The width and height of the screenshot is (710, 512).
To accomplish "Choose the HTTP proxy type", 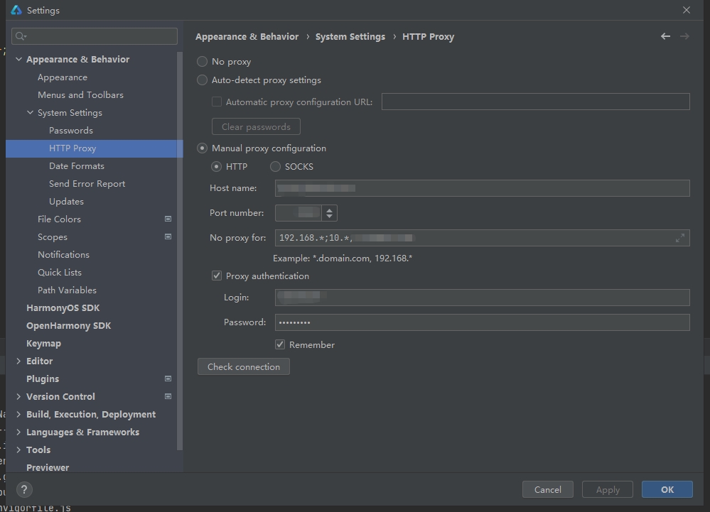I will coord(217,166).
